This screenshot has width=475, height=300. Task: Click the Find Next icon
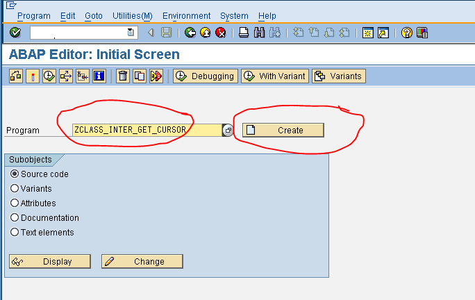(275, 33)
